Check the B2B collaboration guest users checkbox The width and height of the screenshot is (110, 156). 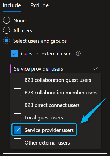tap(17, 80)
